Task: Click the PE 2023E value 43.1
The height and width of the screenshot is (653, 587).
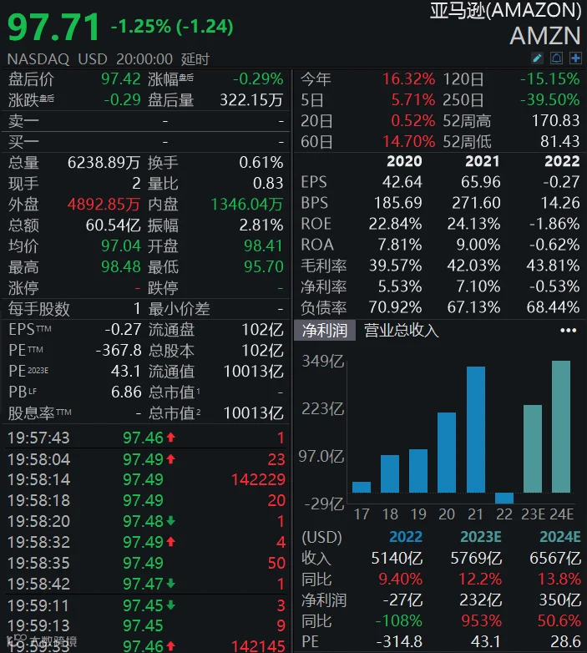Action: click(x=126, y=371)
